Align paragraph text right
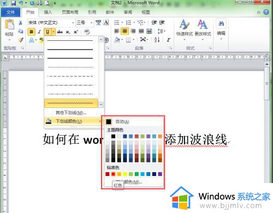Viewport: 273px width, 213px height. (133, 31)
